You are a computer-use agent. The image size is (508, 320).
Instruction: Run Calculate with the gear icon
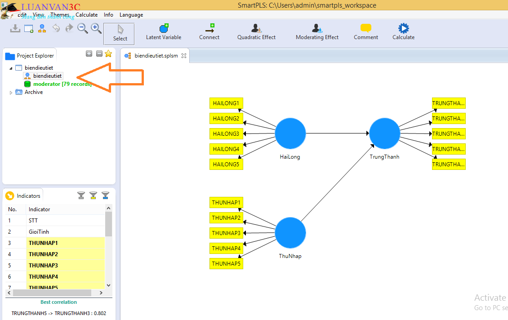tap(403, 29)
